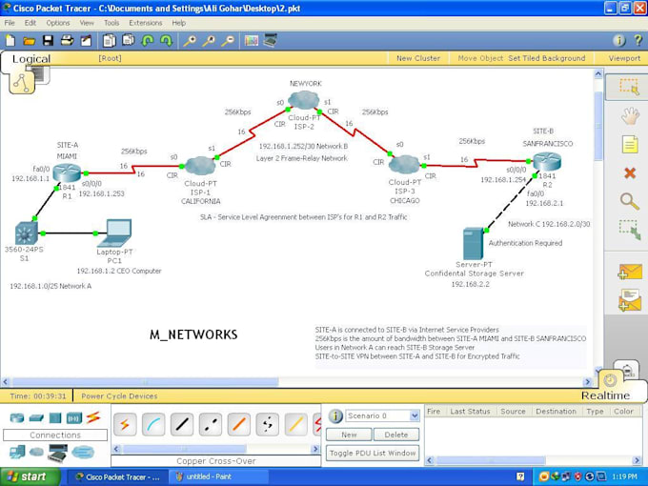Select WAN Emulation cloud category
The width and height of the screenshot is (648, 486).
[x=36, y=452]
